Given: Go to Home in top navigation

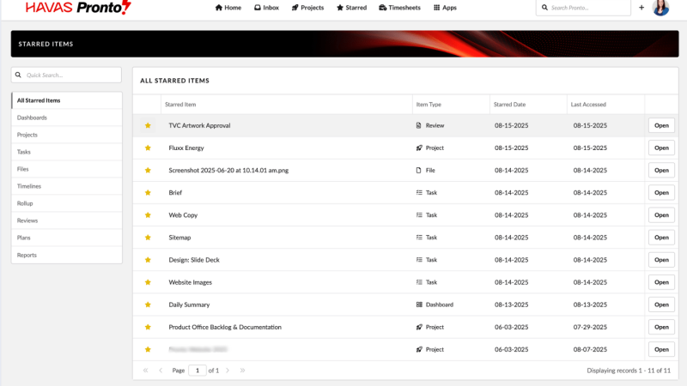Looking at the screenshot, I should click(x=228, y=8).
